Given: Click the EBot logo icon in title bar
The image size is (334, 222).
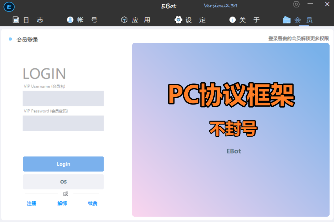Looking at the screenshot, I should [x=9, y=6].
